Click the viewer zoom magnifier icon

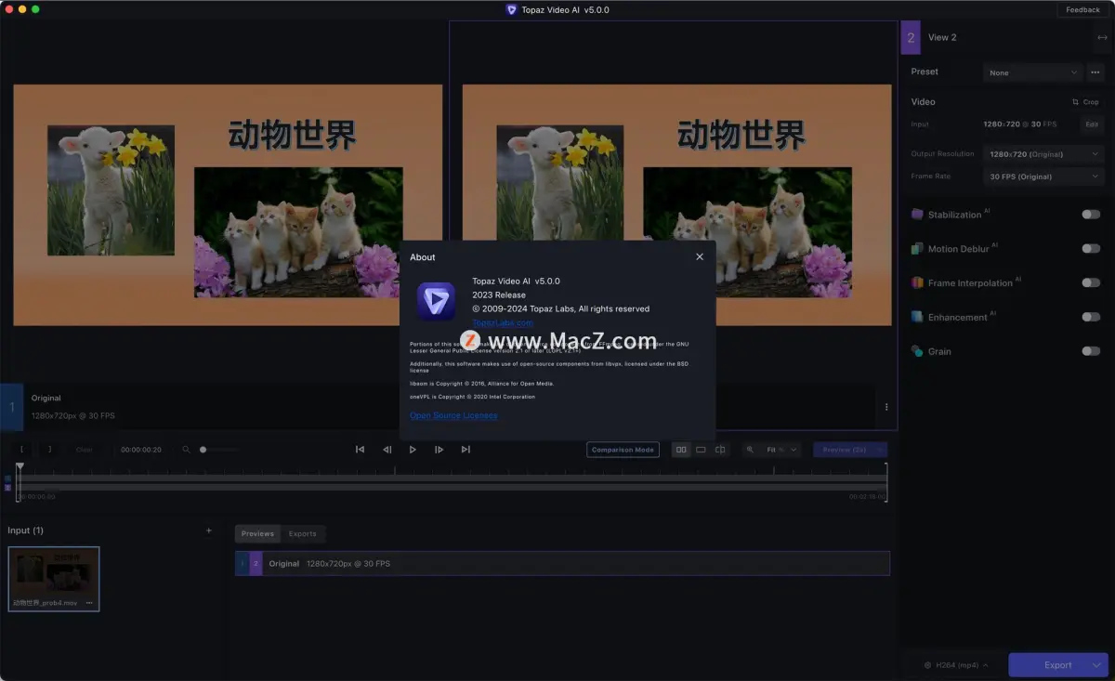[x=750, y=450]
